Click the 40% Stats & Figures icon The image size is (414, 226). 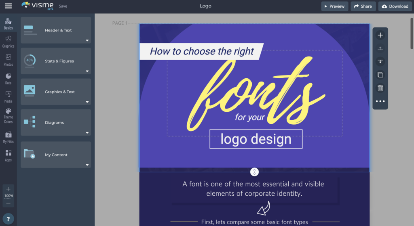tap(30, 61)
